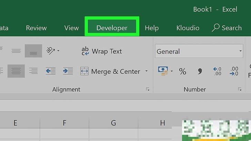Toggle Align Right
Image resolution: width=251 pixels, height=141 pixels.
33,71
